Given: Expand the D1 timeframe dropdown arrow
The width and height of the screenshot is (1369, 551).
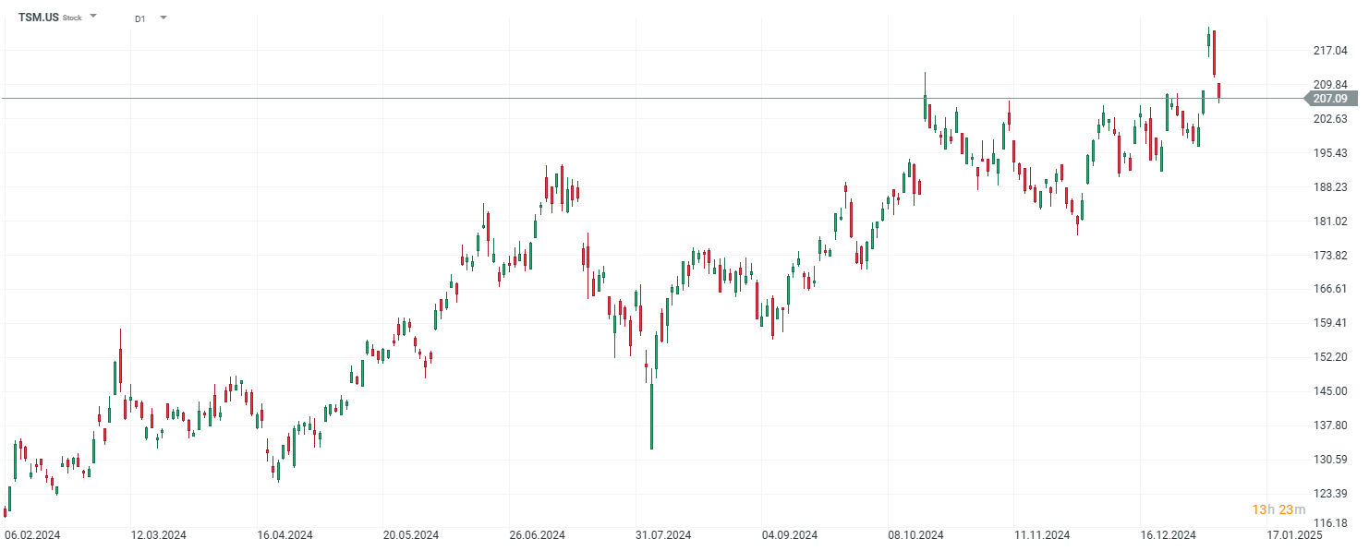Looking at the screenshot, I should click(164, 18).
